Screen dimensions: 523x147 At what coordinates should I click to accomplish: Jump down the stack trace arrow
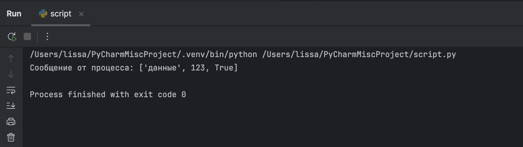tap(11, 74)
